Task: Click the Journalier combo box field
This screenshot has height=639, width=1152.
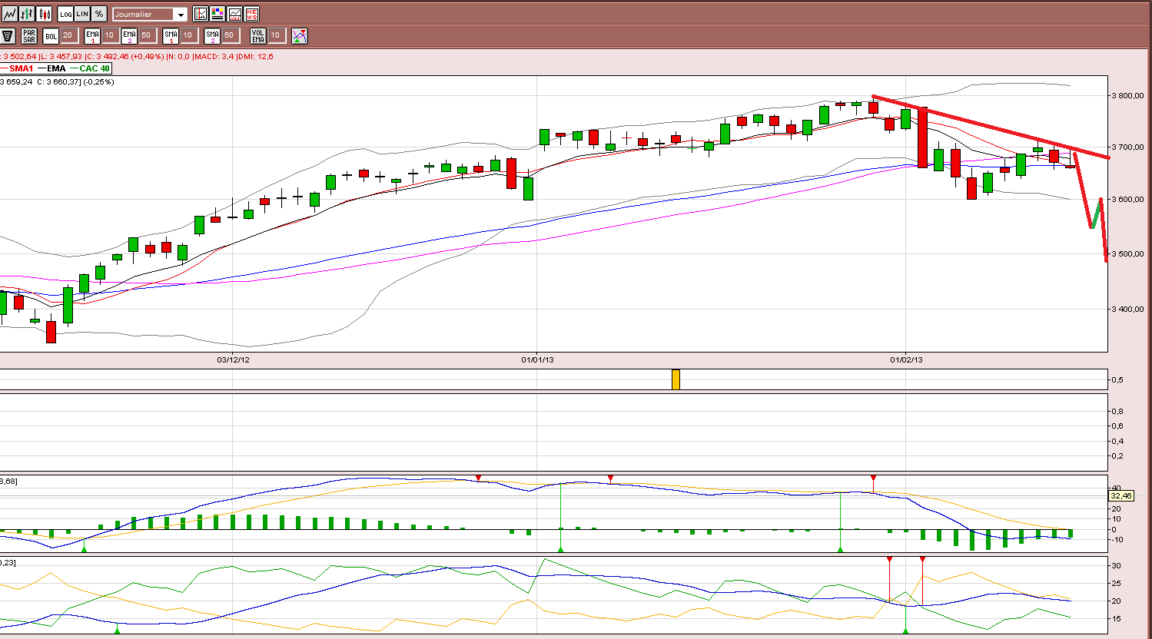Action: [150, 15]
